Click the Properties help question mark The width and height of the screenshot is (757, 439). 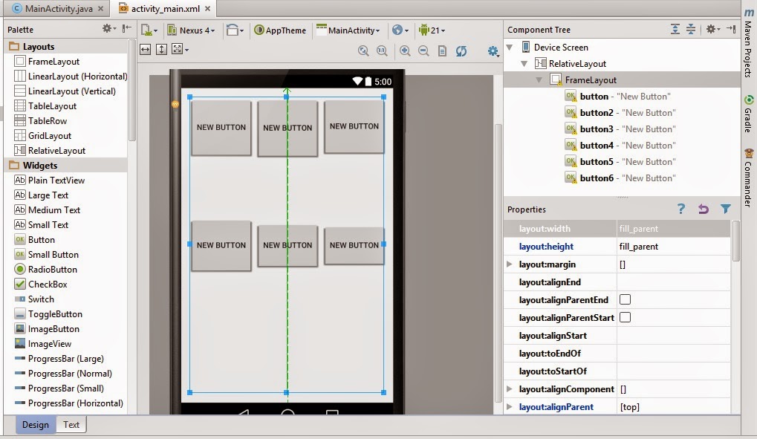click(x=680, y=209)
